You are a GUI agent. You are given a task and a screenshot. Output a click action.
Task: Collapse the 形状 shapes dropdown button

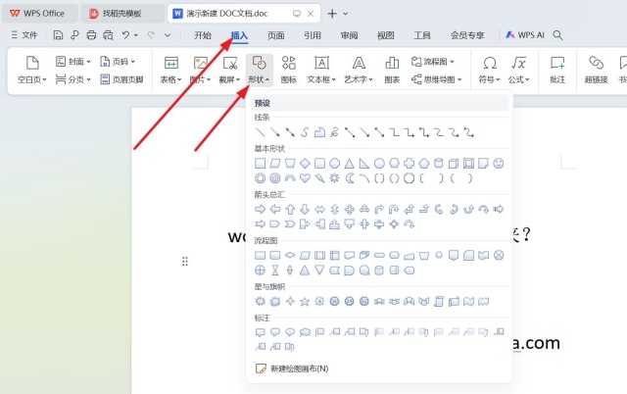[259, 70]
